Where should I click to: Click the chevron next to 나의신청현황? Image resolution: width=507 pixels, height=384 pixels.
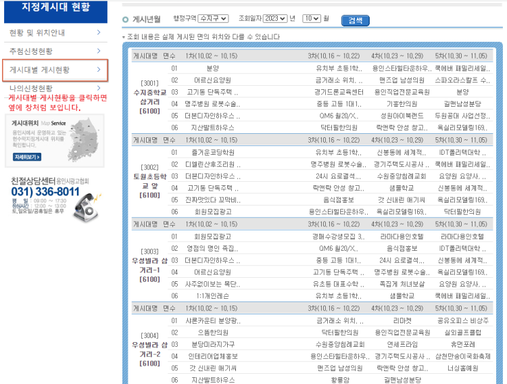[99, 88]
